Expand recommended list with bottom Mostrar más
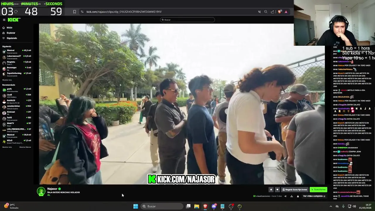 (7, 147)
